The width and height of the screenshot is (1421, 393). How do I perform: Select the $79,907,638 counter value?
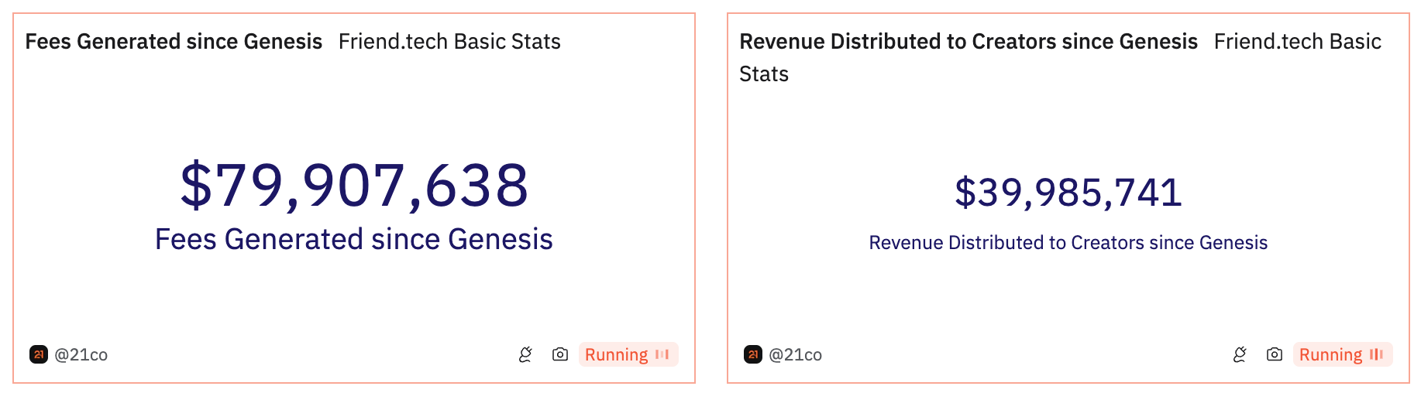pos(354,186)
